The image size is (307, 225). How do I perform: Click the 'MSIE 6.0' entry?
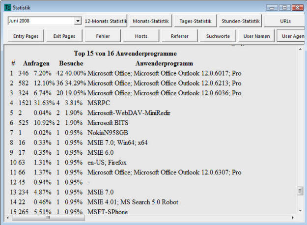click(100, 153)
